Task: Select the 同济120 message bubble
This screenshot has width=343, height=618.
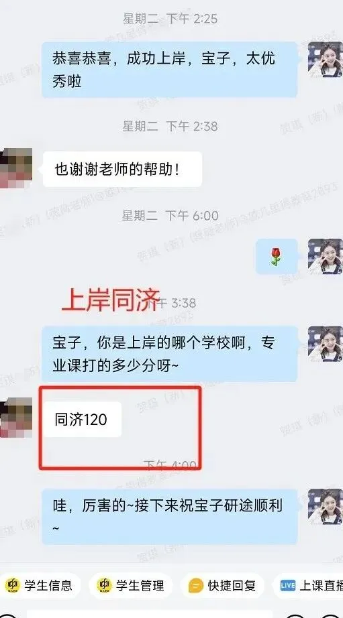Action: [82, 420]
